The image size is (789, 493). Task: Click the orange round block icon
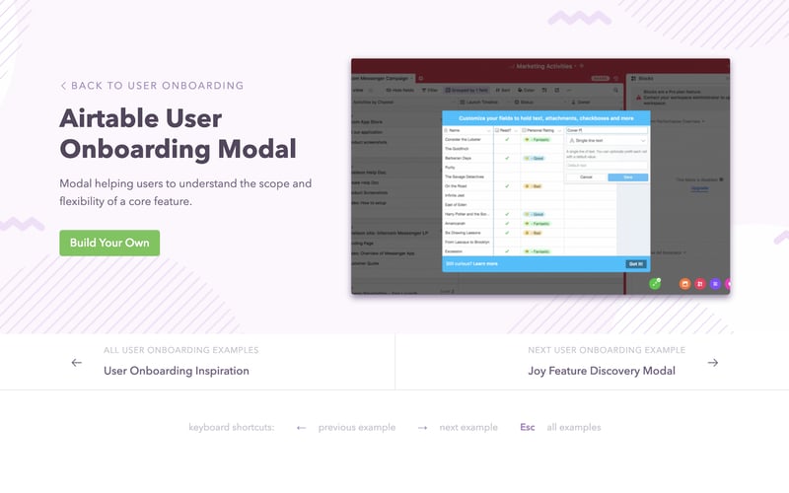click(x=684, y=284)
